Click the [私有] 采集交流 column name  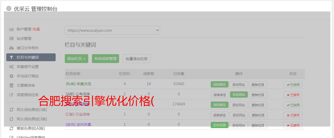[x=78, y=84]
